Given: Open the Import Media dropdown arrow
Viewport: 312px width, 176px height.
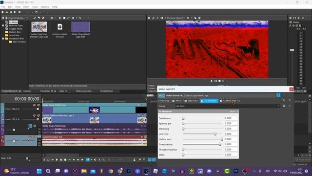Looking at the screenshot, I should click(27, 18).
